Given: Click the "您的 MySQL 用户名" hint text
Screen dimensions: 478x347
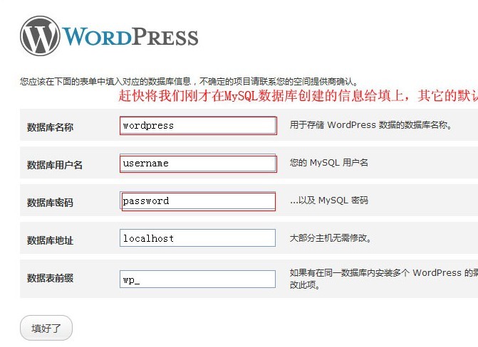Looking at the screenshot, I should [329, 163].
